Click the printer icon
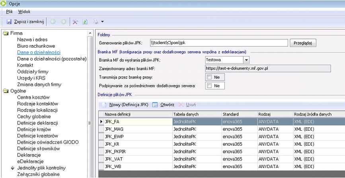Viewport: 345px width, 178px height. point(96,22)
